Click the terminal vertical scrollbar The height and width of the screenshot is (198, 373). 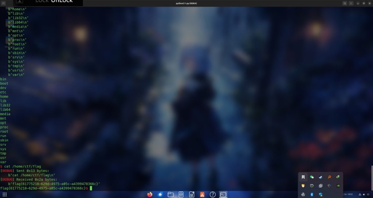point(372,174)
